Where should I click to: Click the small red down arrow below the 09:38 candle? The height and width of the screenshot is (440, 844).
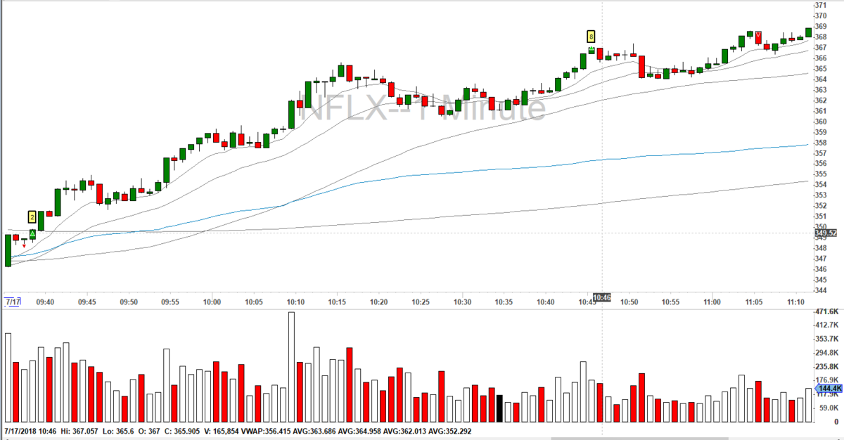pos(24,245)
